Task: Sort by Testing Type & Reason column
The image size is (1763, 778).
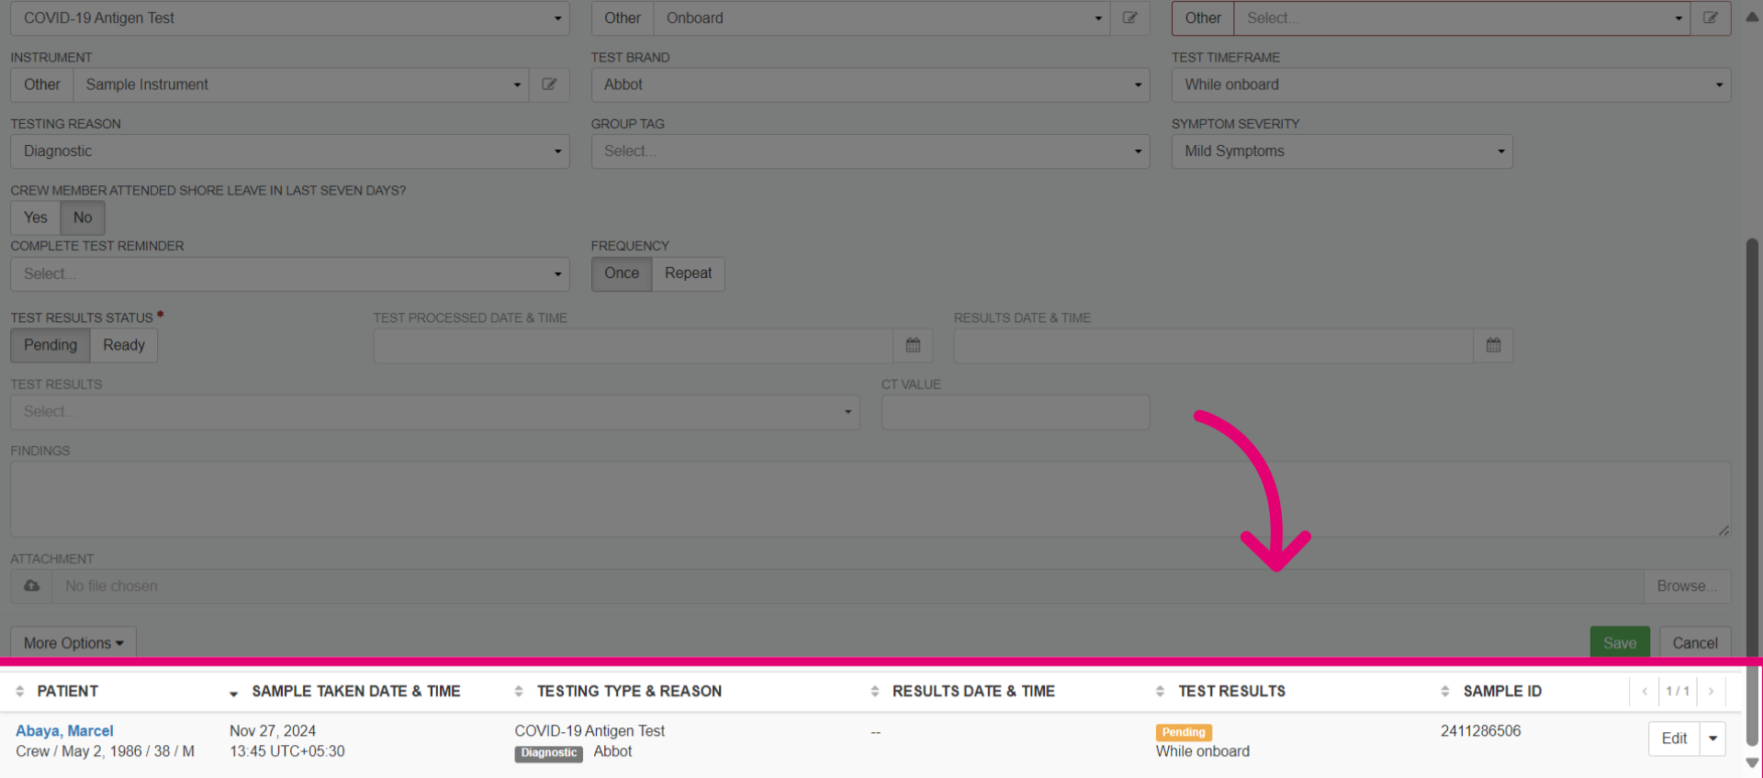Action: click(x=519, y=691)
